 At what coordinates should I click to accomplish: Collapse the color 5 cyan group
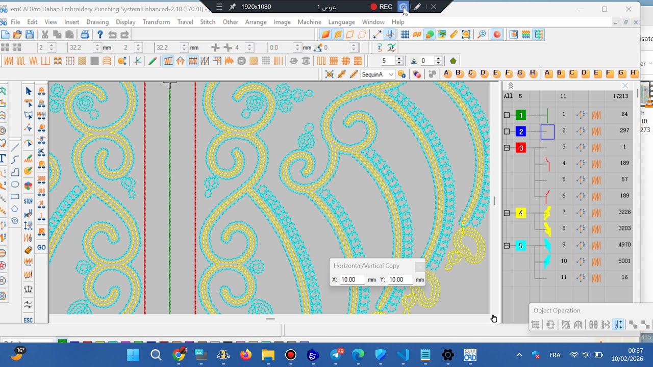tap(507, 246)
